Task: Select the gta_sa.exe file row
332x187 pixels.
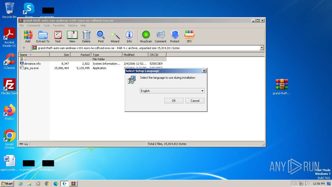Action: 92,68
